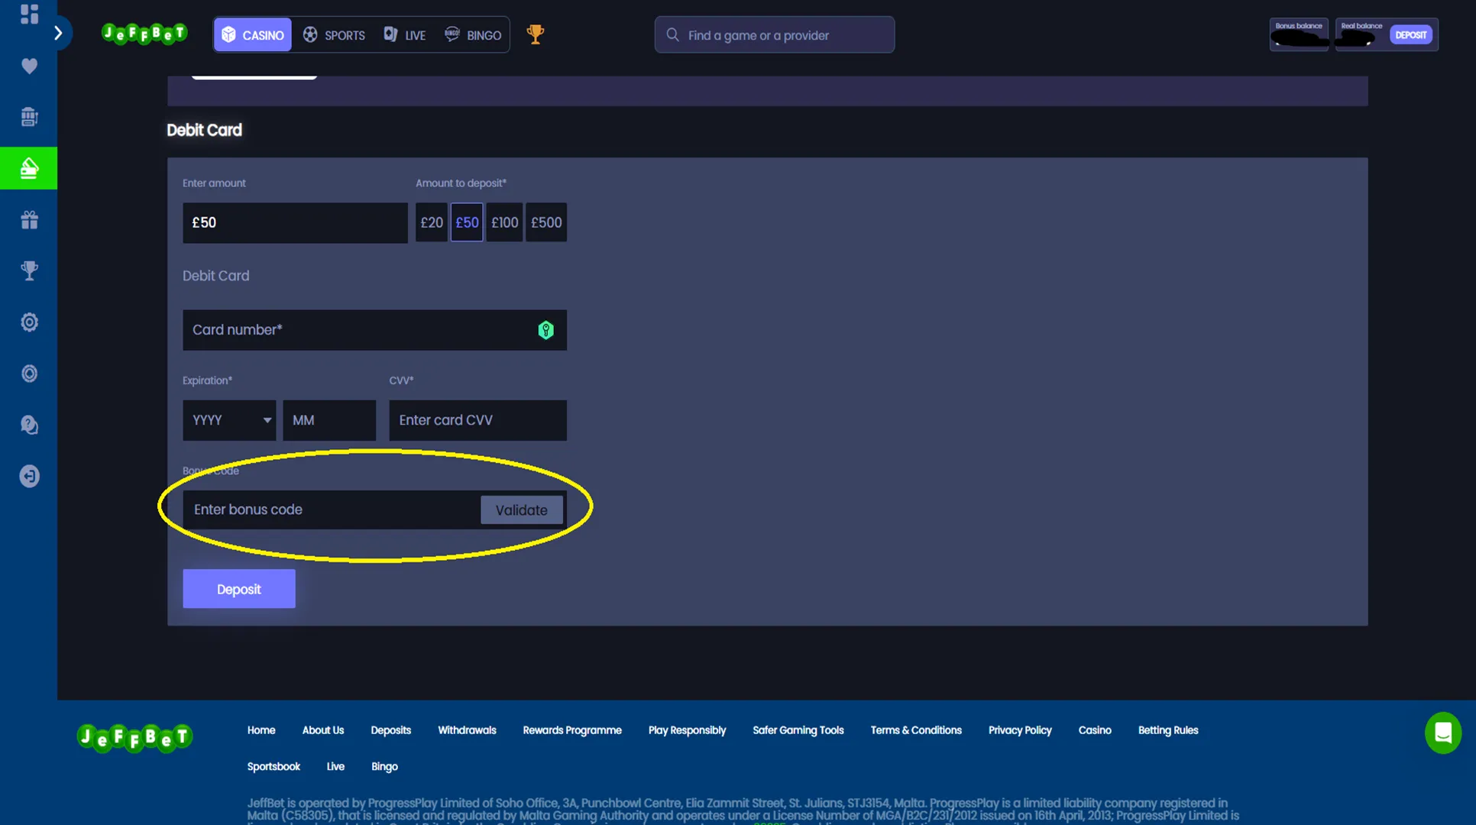This screenshot has height=825, width=1476.
Task: Click the help question-mark chat icon
Action: click(x=28, y=425)
